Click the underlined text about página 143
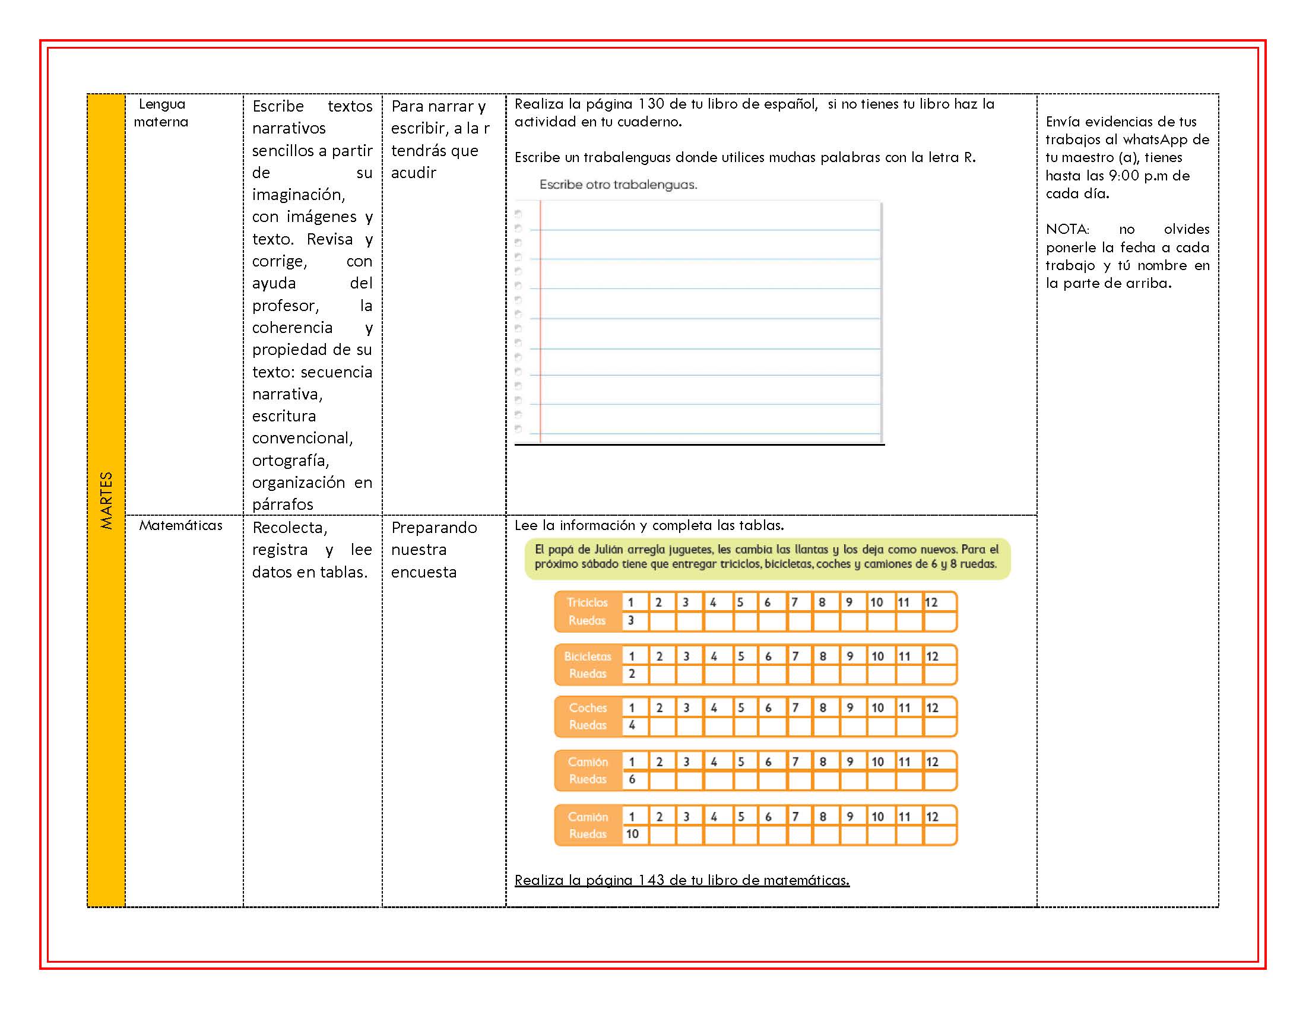This screenshot has width=1306, height=1009. tap(681, 880)
